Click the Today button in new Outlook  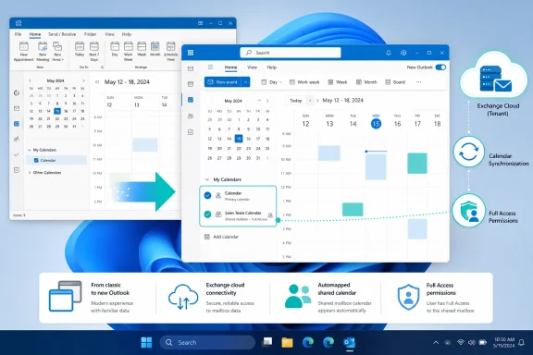(x=295, y=101)
